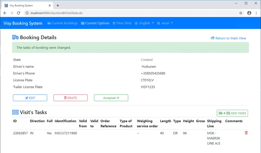Viewport: 261px width, 153px height.
Task: Click the Weighing service order column header
Action: pos(147,124)
